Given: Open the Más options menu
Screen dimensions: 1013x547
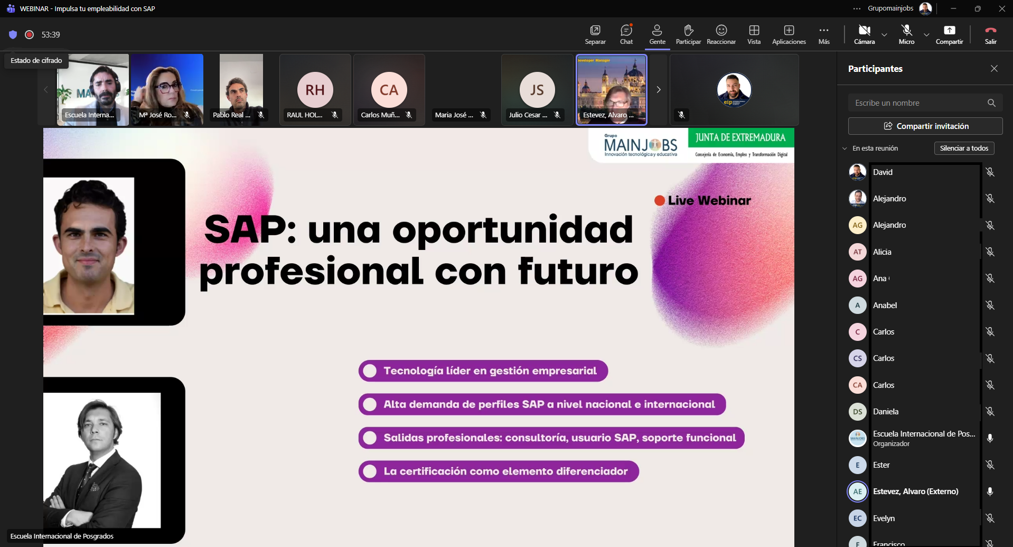Looking at the screenshot, I should point(824,34).
